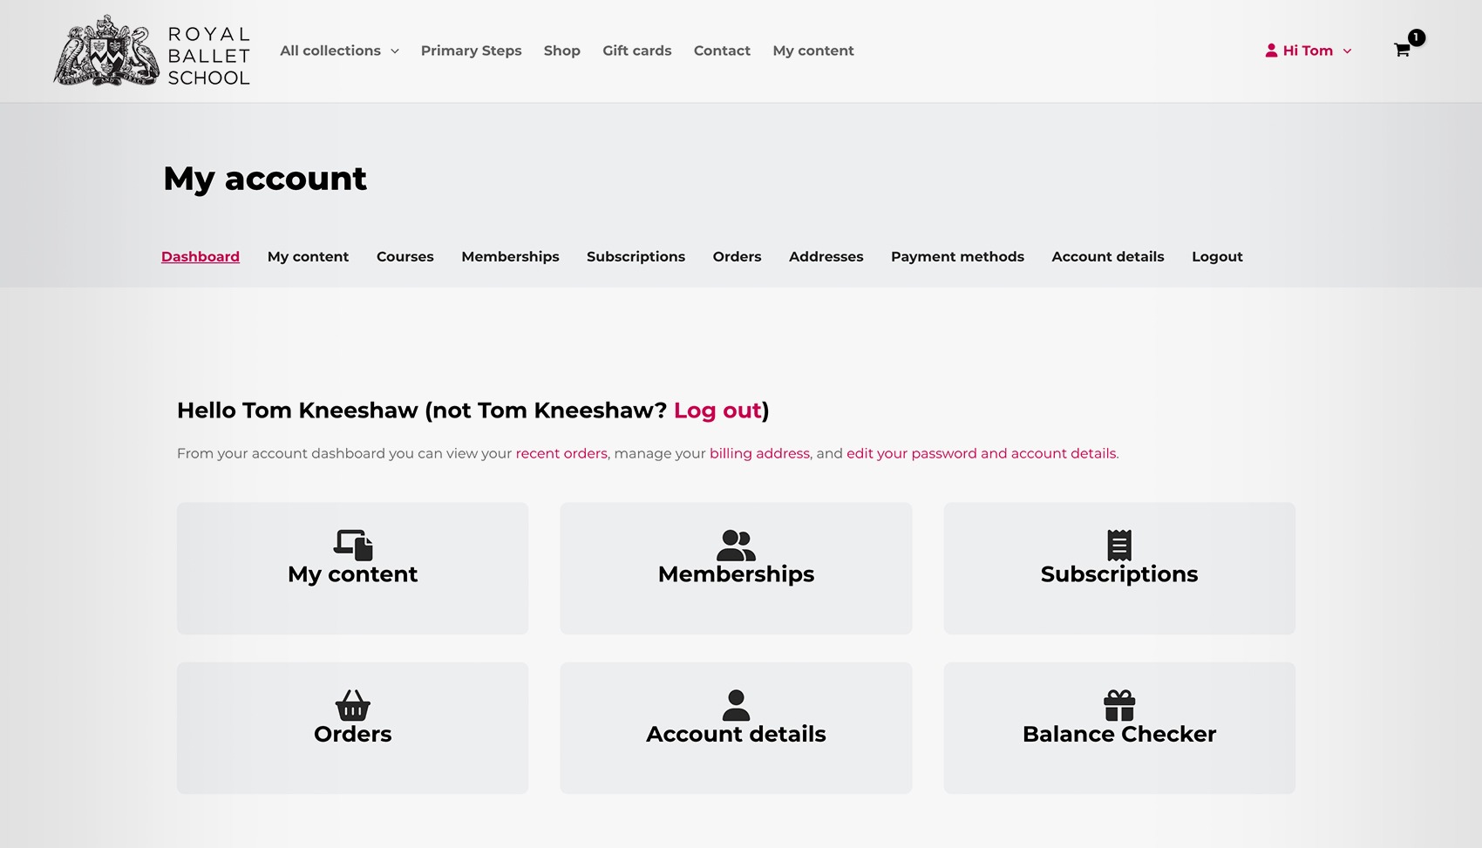Click edit your password and account details
Screen dimensions: 1482x848
click(981, 453)
